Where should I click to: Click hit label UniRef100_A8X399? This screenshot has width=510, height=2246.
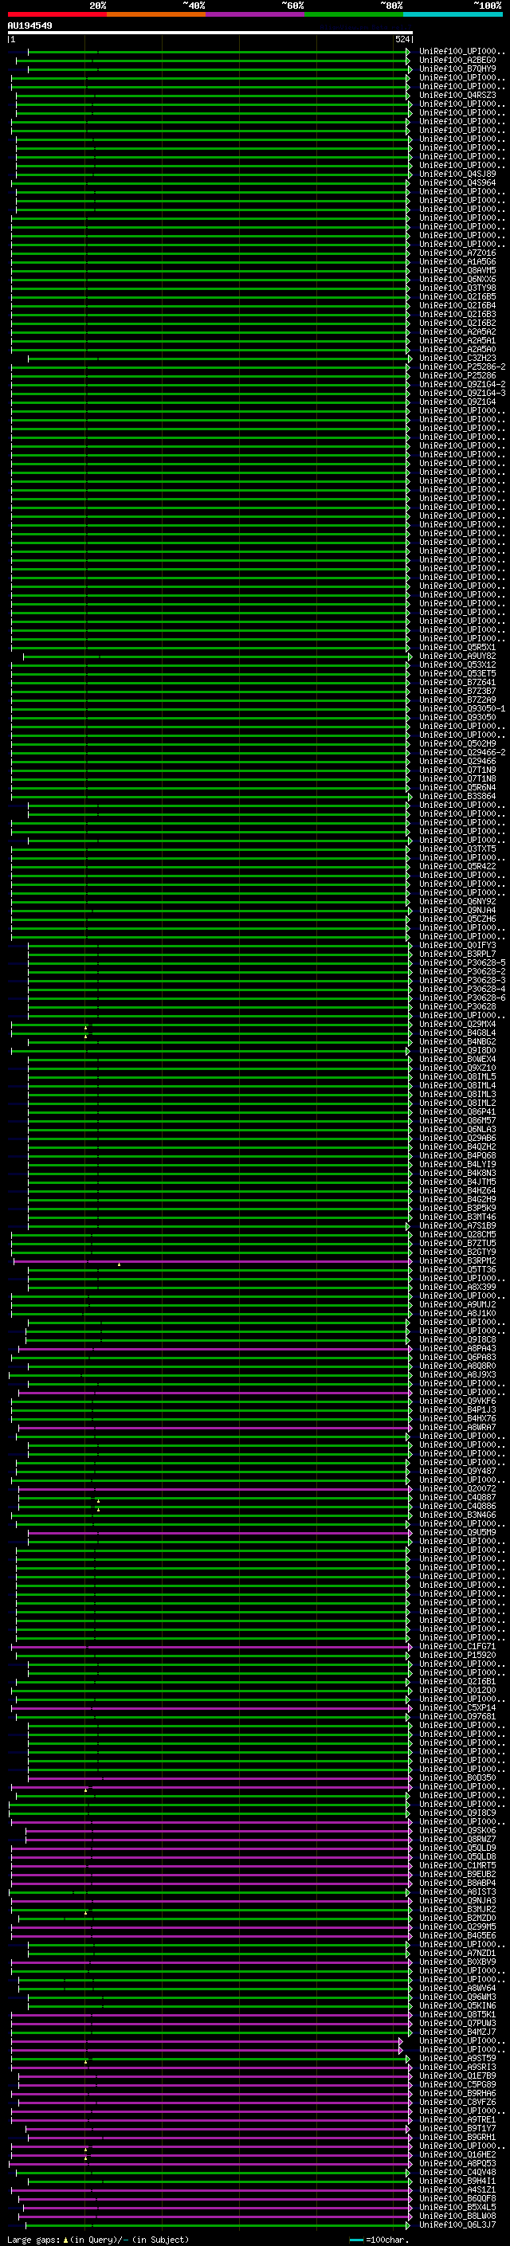(x=457, y=1288)
